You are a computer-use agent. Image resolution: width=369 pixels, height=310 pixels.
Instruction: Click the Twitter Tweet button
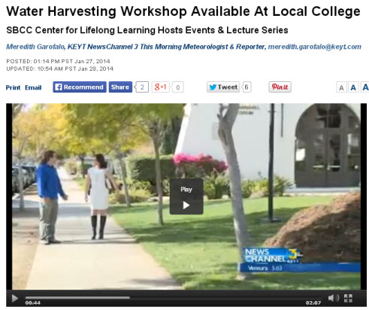223,87
